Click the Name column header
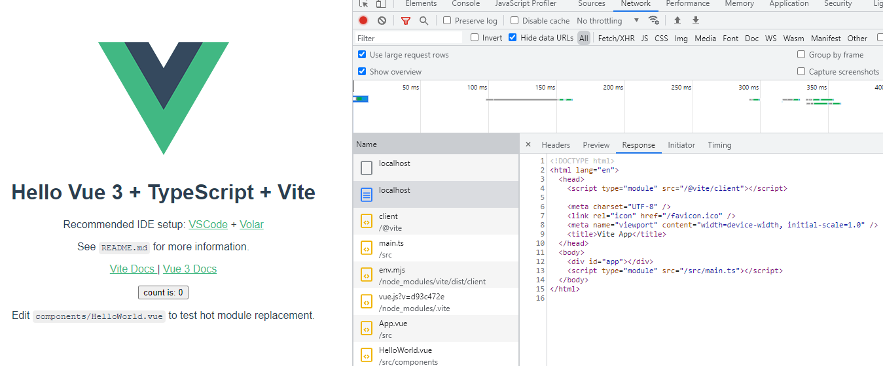The width and height of the screenshot is (883, 366). click(436, 144)
